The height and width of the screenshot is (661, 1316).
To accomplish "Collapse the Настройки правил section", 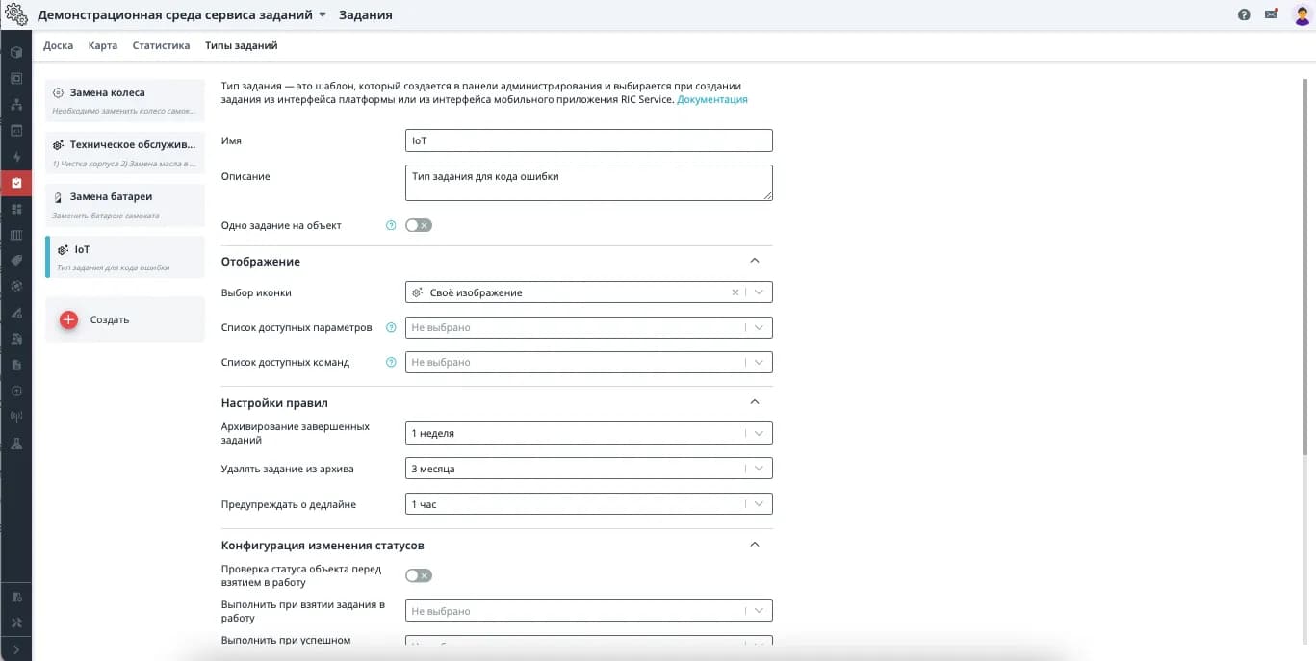I will (x=755, y=402).
